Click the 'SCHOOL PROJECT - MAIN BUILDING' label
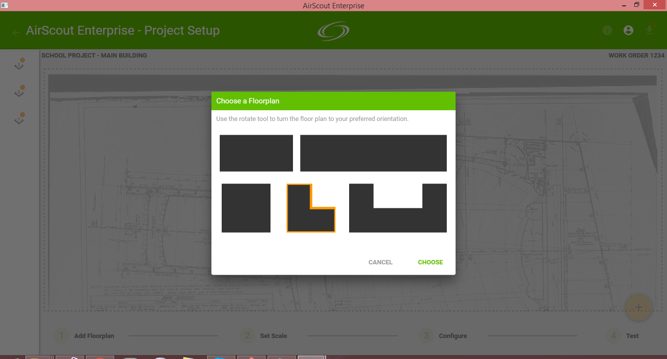Image resolution: width=667 pixels, height=359 pixels. (94, 56)
